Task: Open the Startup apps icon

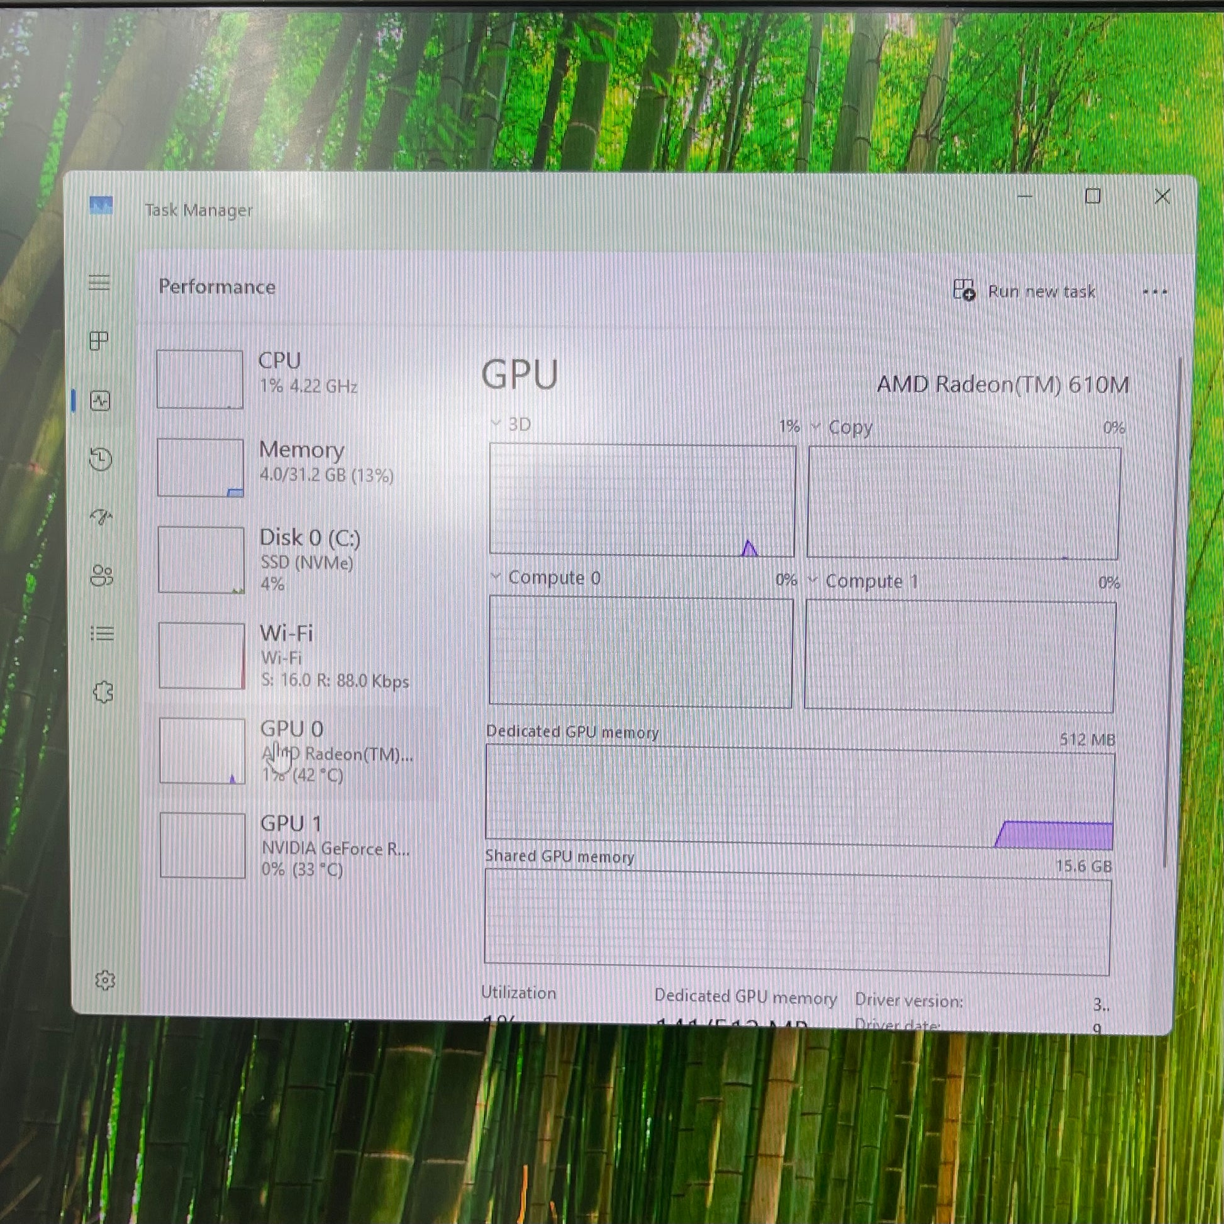Action: pos(101,518)
